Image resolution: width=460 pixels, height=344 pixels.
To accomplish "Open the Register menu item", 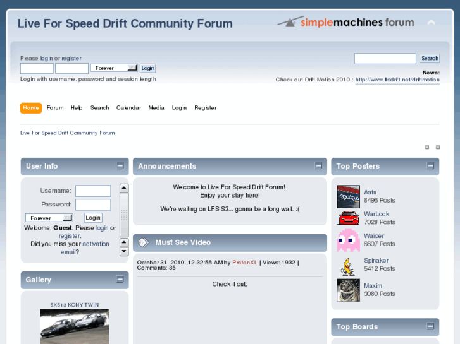I will (x=206, y=108).
